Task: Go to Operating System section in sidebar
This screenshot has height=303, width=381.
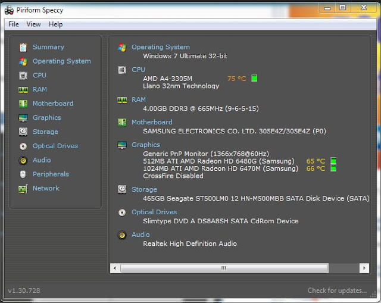Action: [x=62, y=61]
